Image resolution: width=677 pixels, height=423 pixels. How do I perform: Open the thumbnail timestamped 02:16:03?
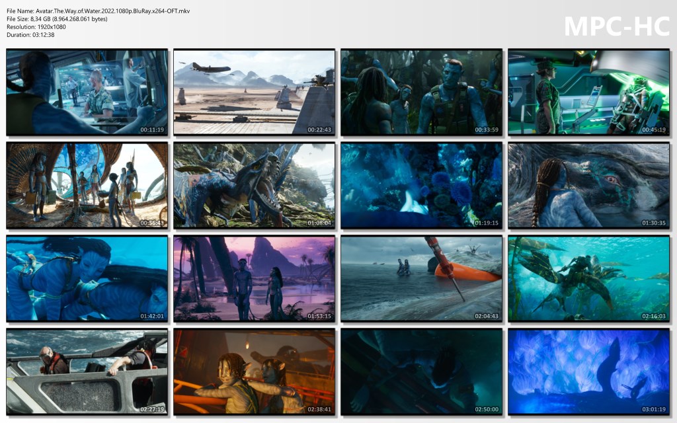(x=589, y=279)
